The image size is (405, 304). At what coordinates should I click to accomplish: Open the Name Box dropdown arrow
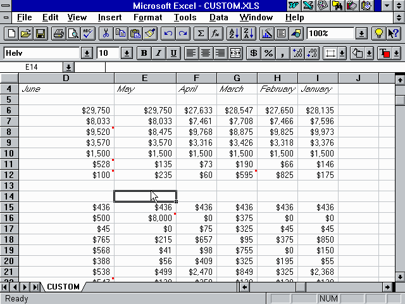tap(68, 66)
